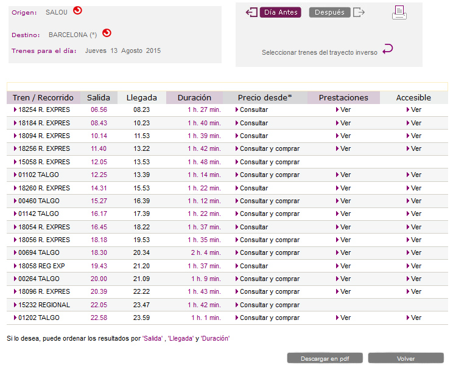Expand route of train 00460 TALGO
Viewport: 467px width, 365px height.
pos(37,201)
